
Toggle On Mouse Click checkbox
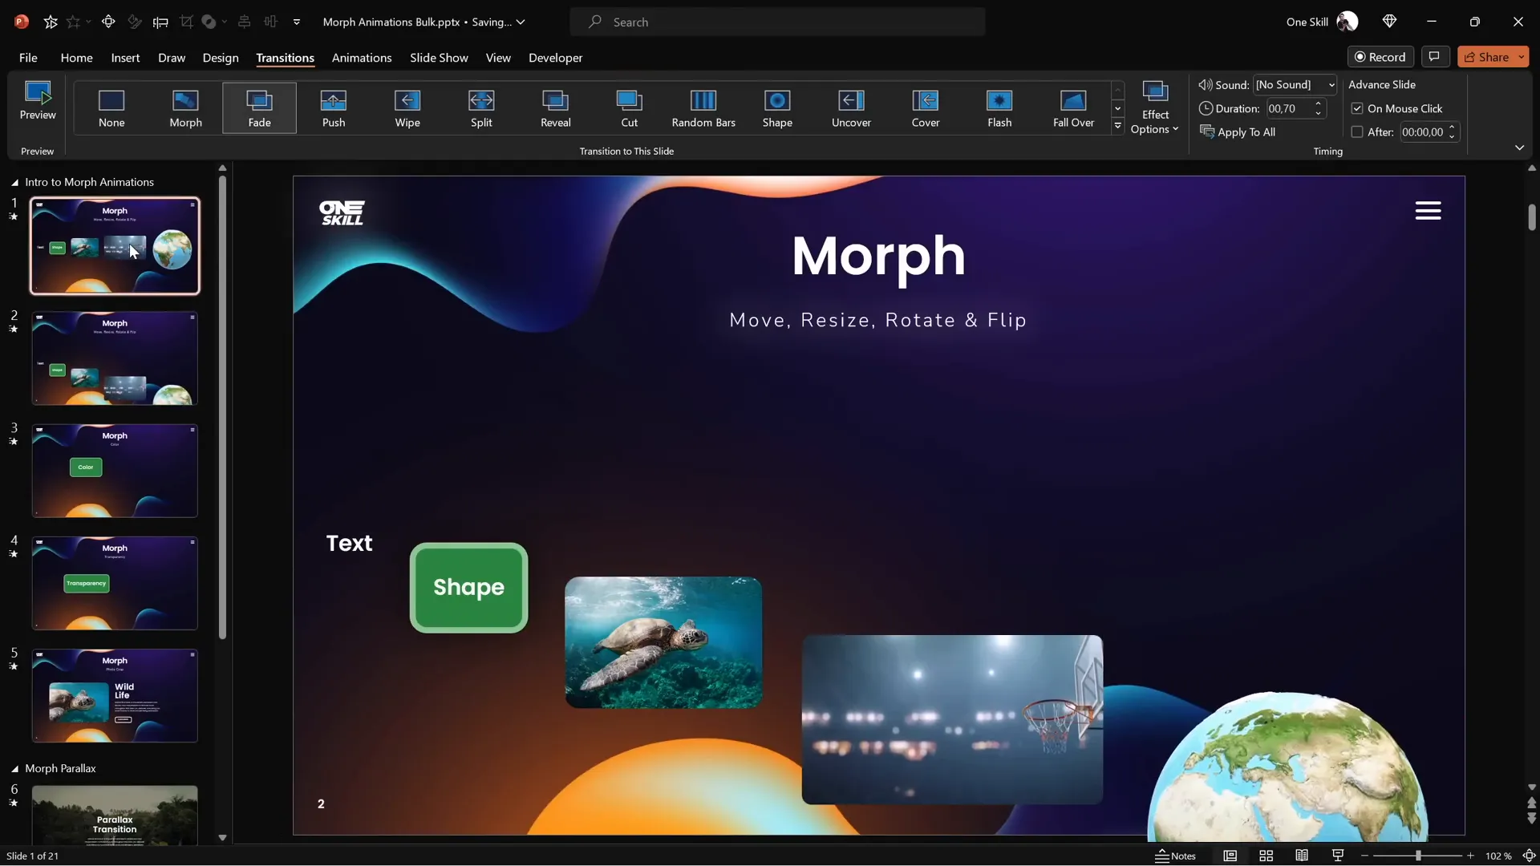click(x=1357, y=108)
